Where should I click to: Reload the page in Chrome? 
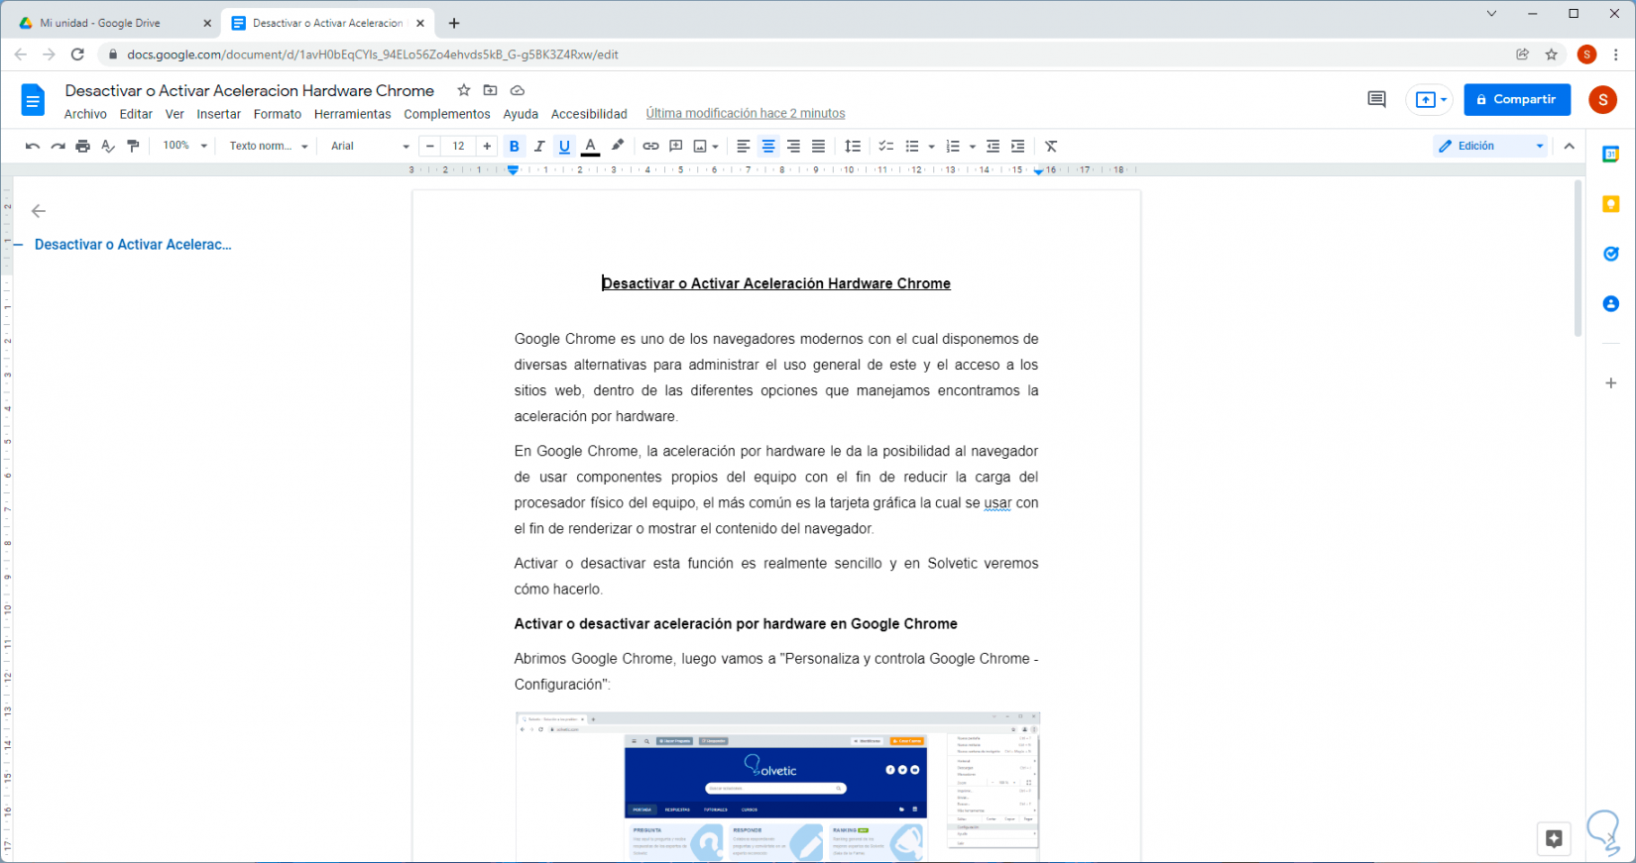[x=77, y=54]
